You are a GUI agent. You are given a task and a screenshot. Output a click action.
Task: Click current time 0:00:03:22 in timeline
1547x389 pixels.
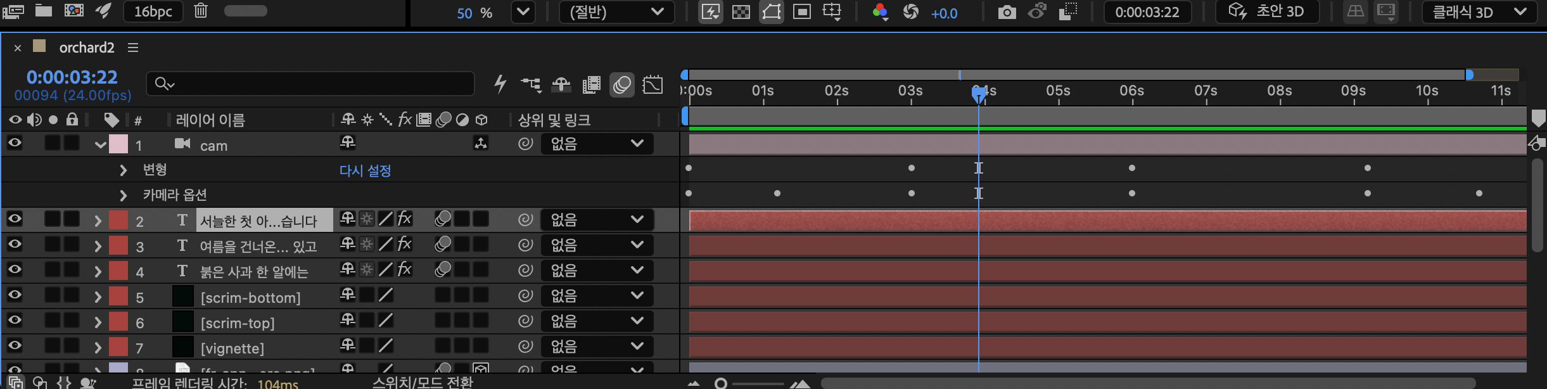[x=72, y=77]
